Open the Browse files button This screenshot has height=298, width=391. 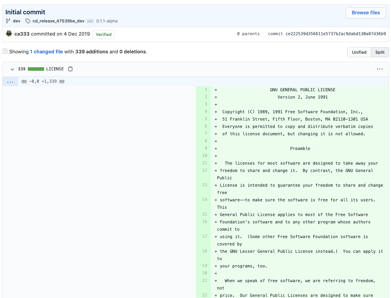pyautogui.click(x=365, y=13)
